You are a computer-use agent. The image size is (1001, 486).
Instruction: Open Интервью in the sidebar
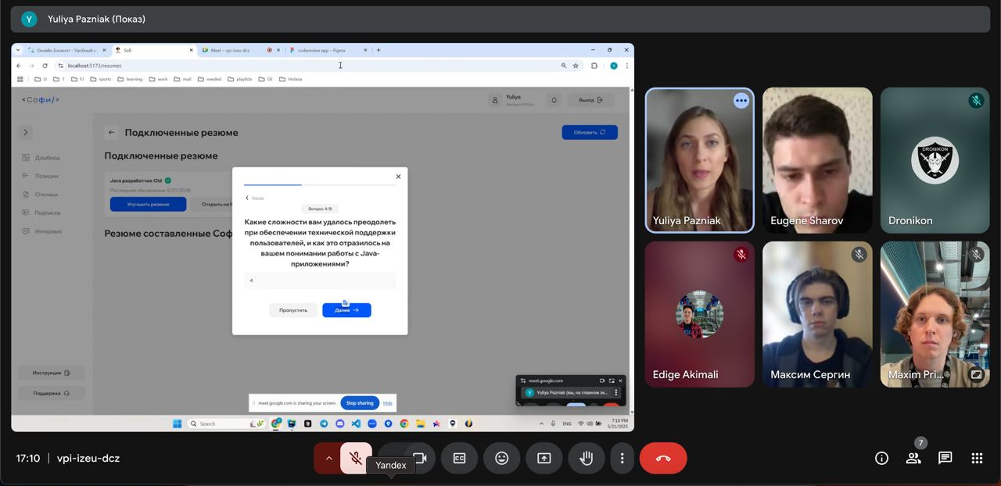point(41,231)
